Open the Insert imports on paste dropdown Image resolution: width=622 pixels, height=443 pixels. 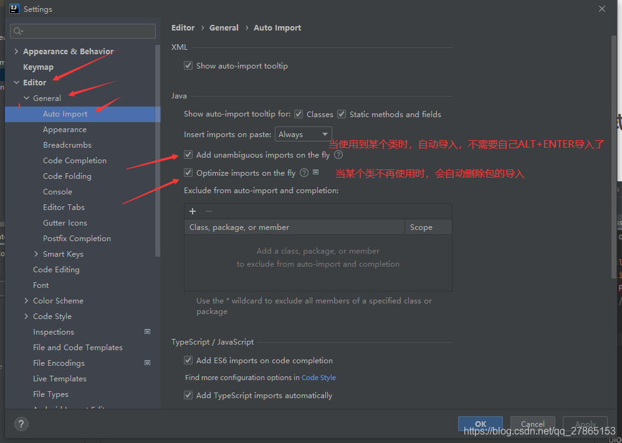(304, 135)
